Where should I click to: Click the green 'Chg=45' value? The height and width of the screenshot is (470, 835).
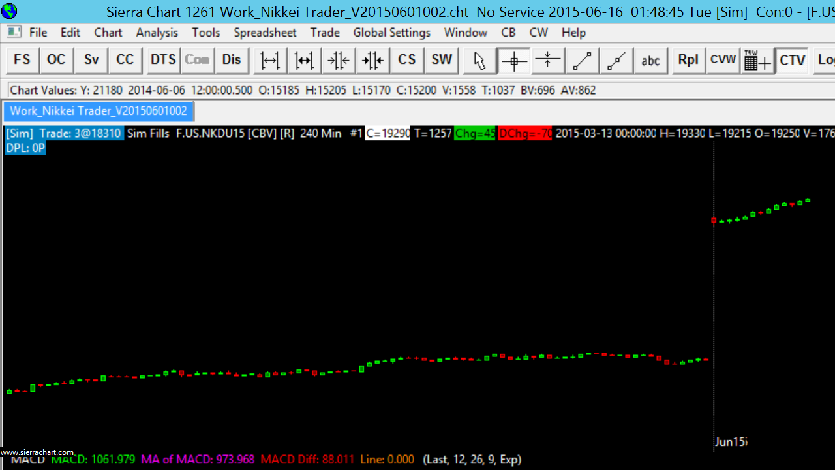(x=475, y=133)
